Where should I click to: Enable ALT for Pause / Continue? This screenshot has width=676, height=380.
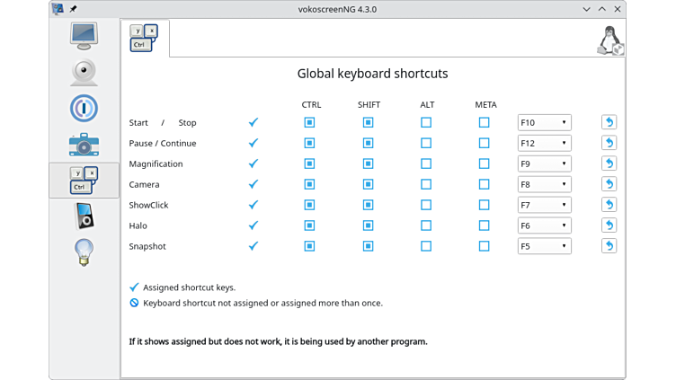click(426, 143)
